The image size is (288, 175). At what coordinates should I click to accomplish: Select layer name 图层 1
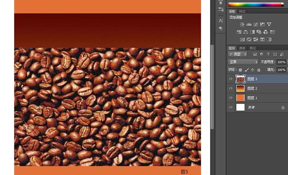click(x=252, y=98)
